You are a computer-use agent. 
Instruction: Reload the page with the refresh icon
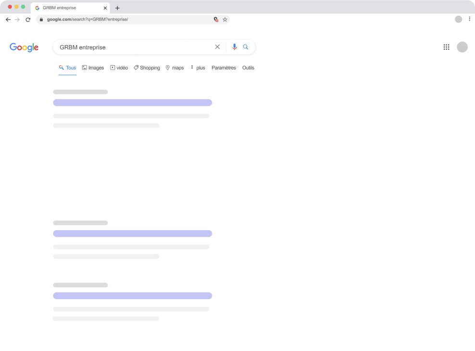(x=28, y=20)
